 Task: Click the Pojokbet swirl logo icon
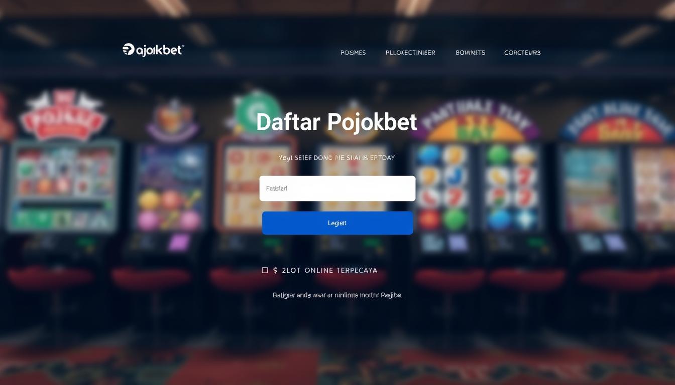point(128,50)
